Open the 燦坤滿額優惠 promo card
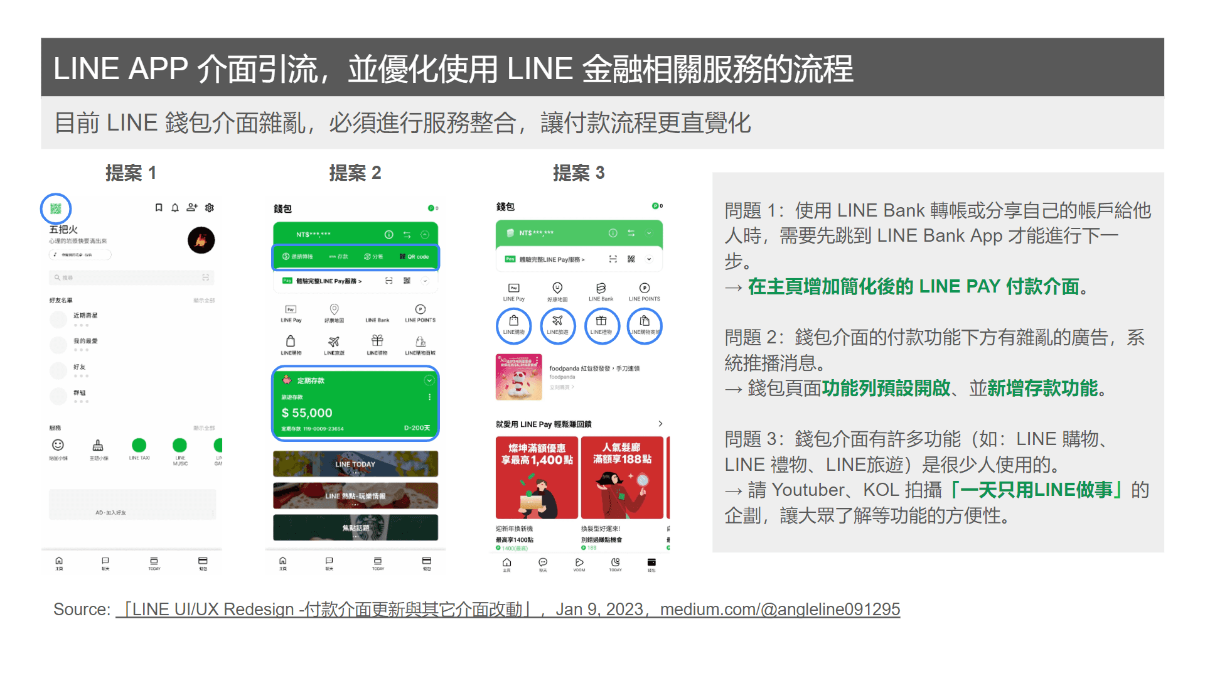 click(x=537, y=478)
